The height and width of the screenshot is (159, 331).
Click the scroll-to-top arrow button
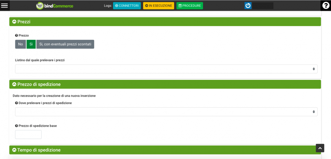(320, 148)
